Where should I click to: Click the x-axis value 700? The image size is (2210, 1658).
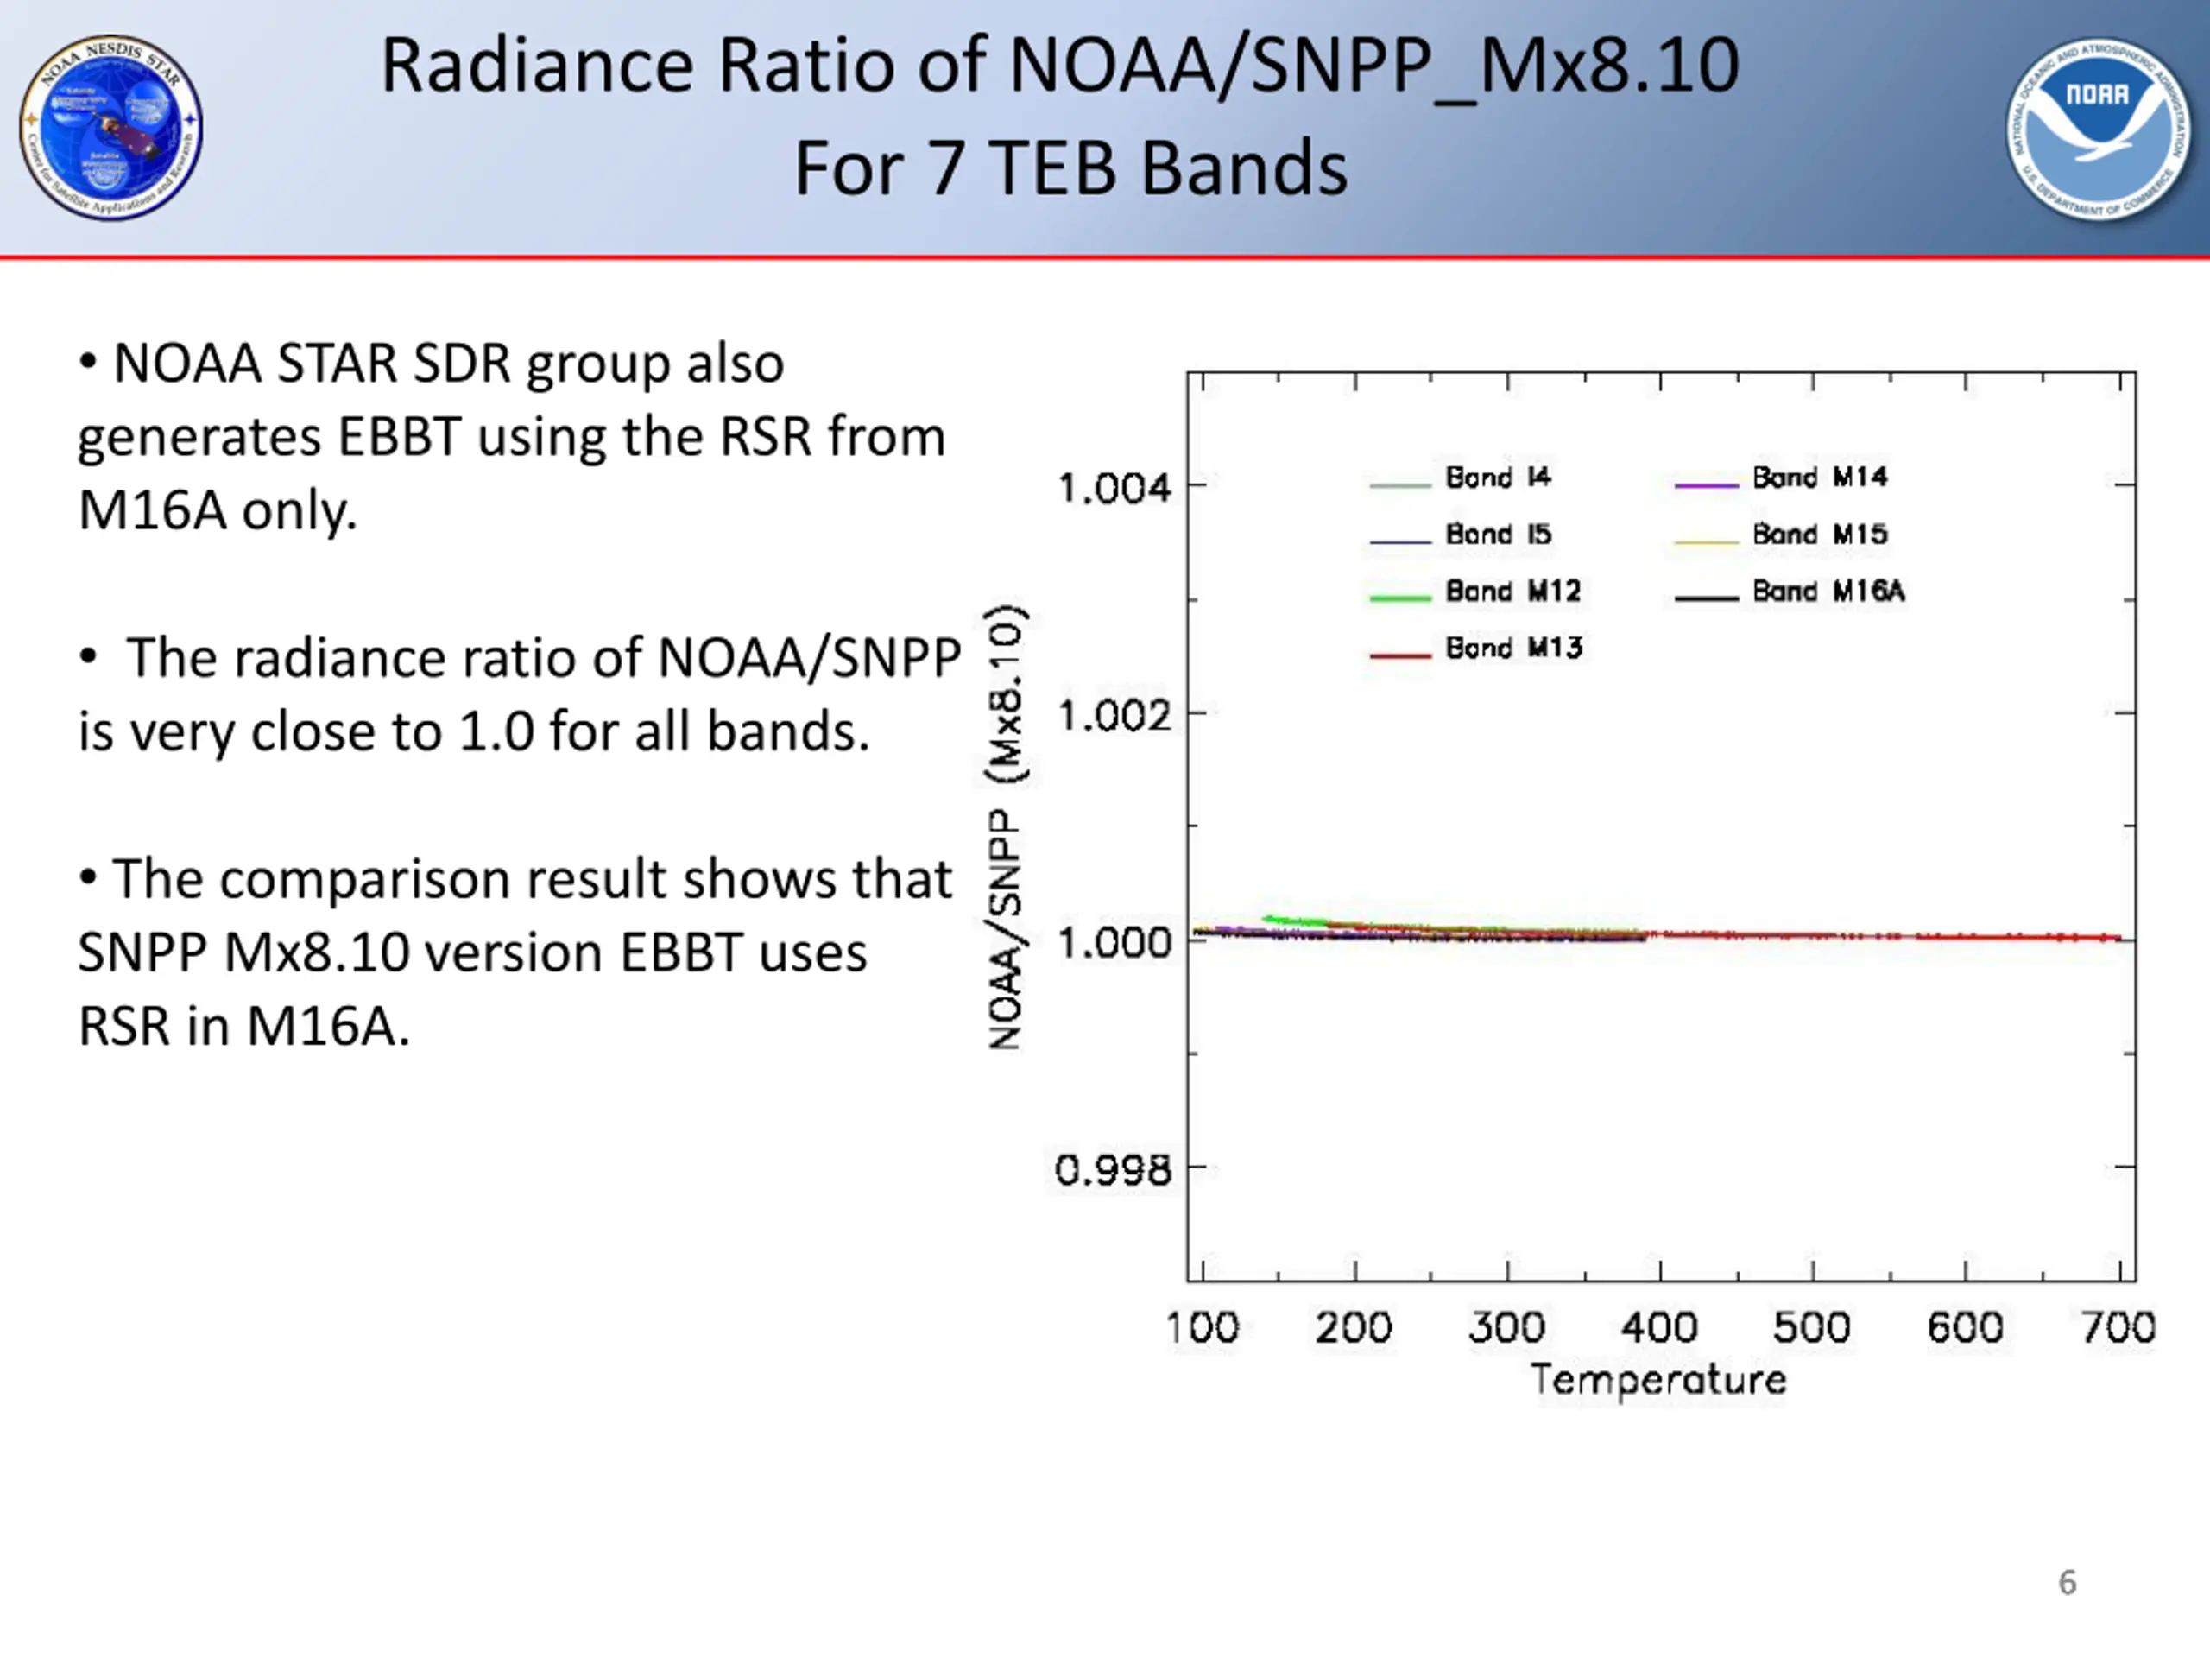tap(2118, 1328)
